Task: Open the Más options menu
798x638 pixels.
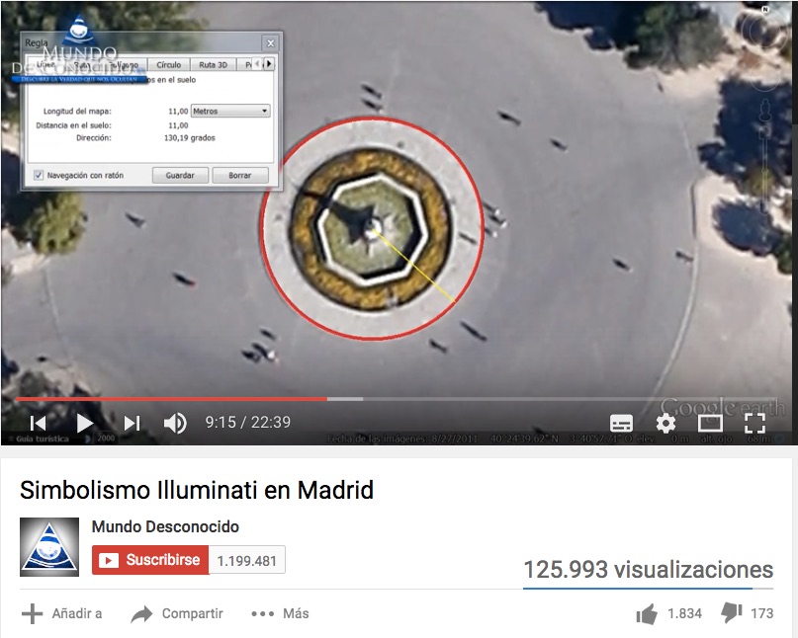Action: pyautogui.click(x=281, y=613)
